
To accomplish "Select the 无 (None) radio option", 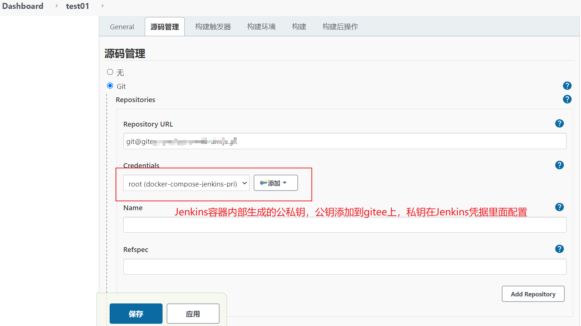I will tap(110, 72).
